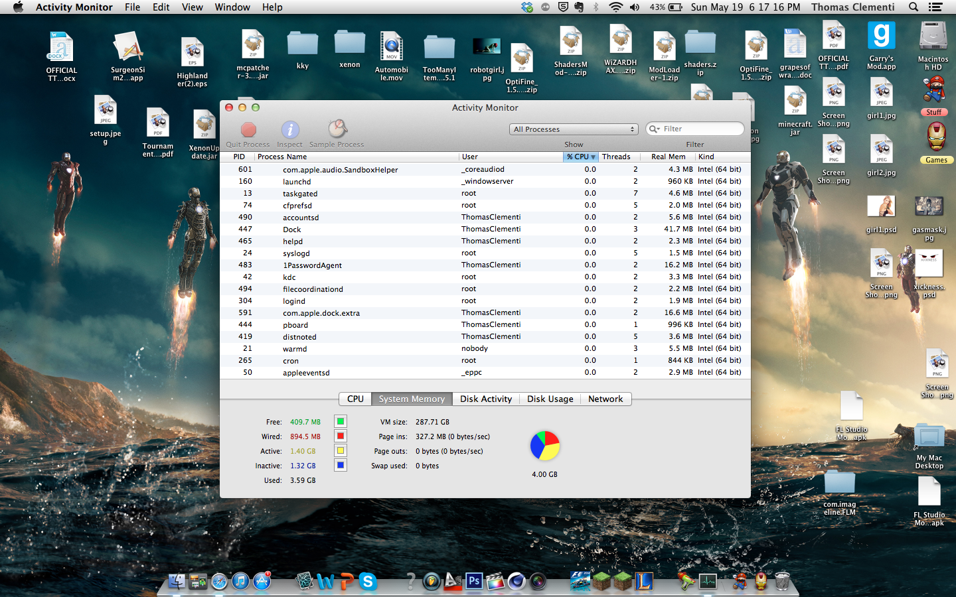Click the green Free memory swatch
The width and height of the screenshot is (956, 597).
pos(341,422)
